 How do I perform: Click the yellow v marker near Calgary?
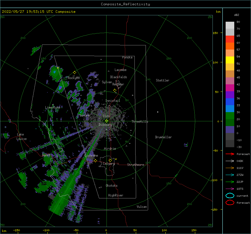[116, 159]
